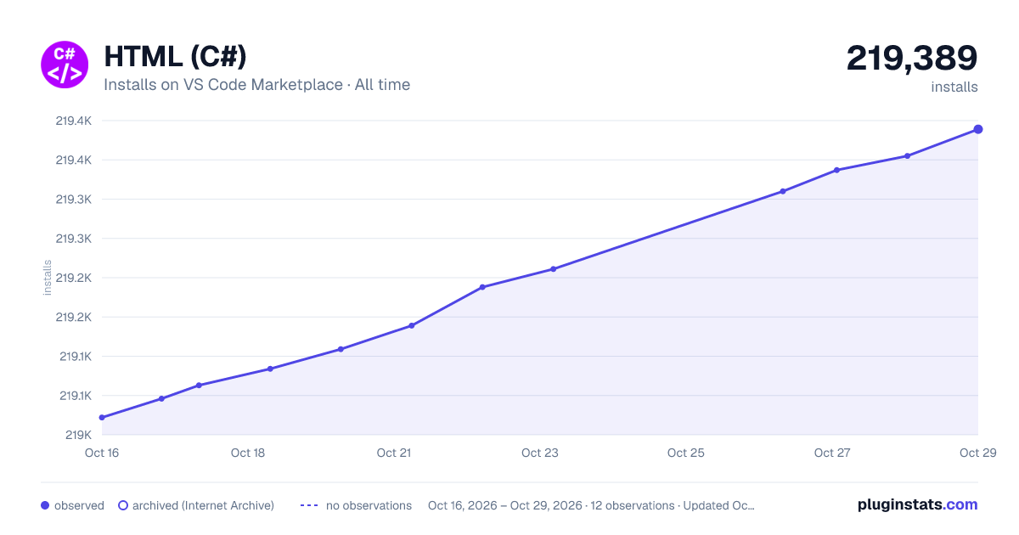Click the '219,389' install count
This screenshot has width=1019, height=535.
click(912, 58)
